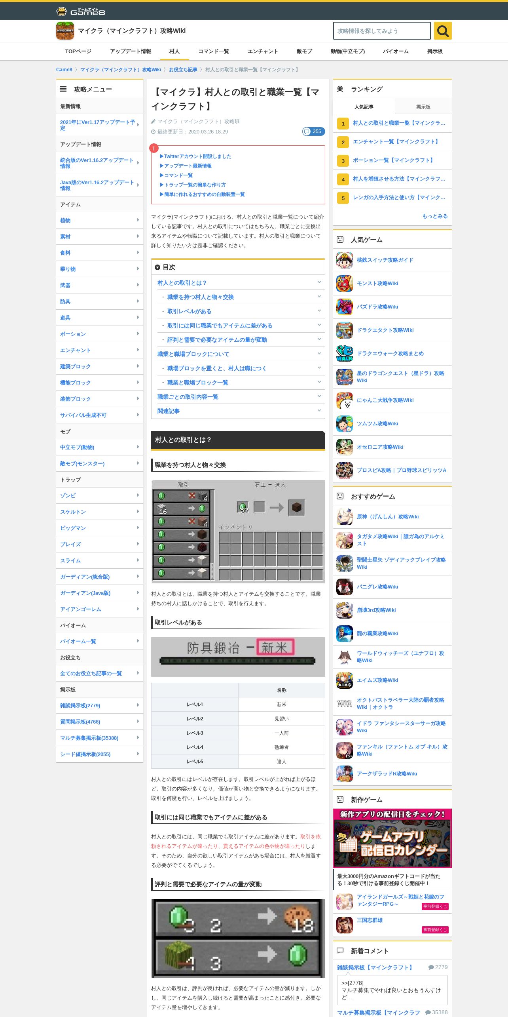Open タガタメ攻略Wiki game icon

345,540
